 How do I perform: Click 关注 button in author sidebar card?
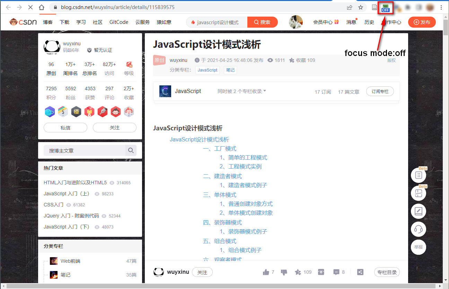[x=115, y=128]
